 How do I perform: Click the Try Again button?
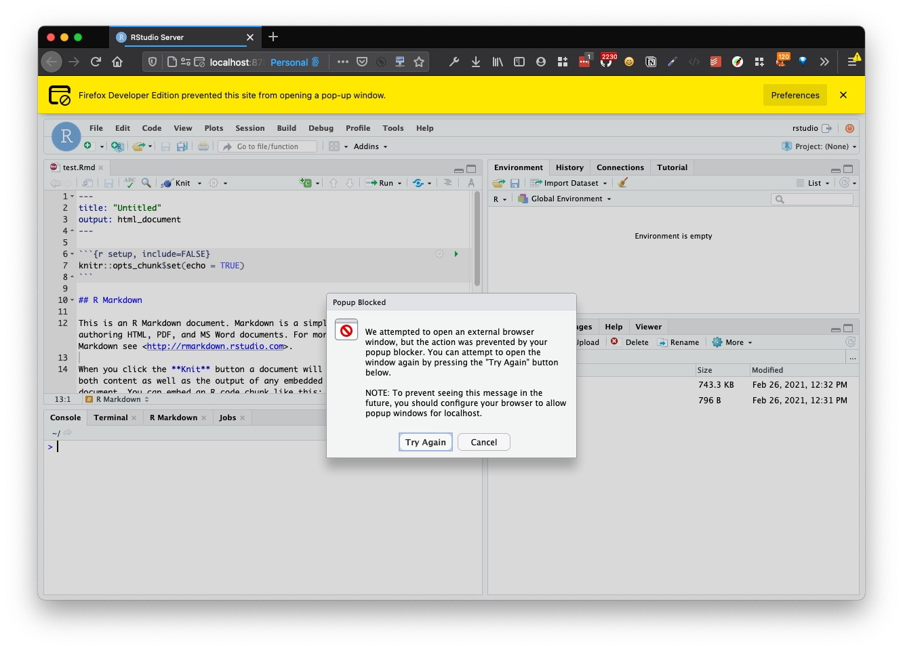pos(426,442)
